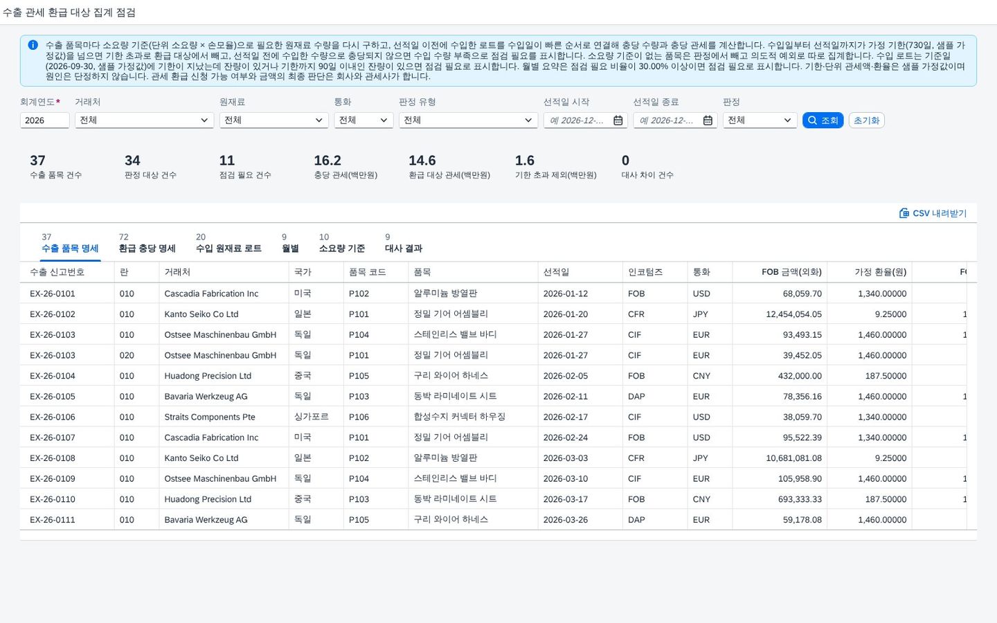Viewport: 997px width, 623px height.
Task: Click the magnifier icon on 조회 button
Action: click(813, 120)
